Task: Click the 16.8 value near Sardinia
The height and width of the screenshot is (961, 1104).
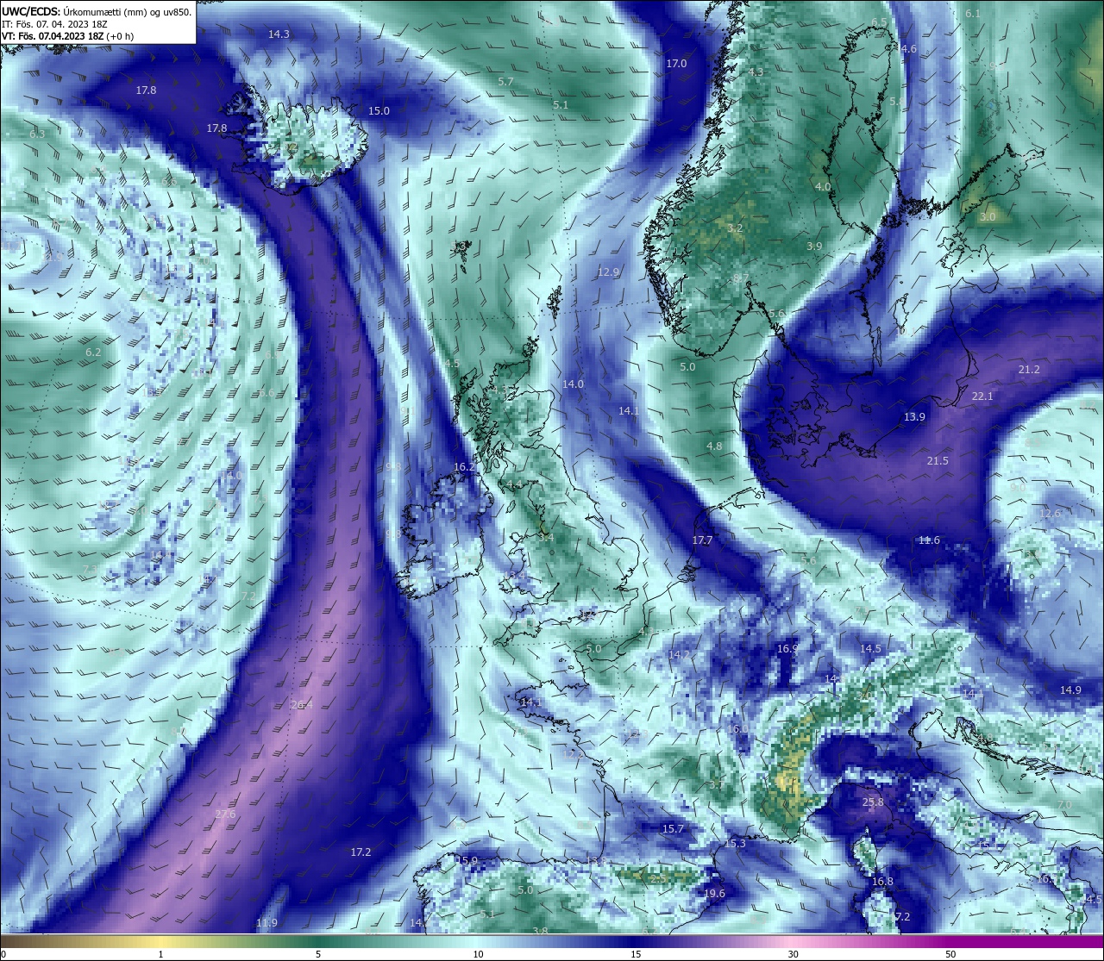Action: pyautogui.click(x=882, y=882)
